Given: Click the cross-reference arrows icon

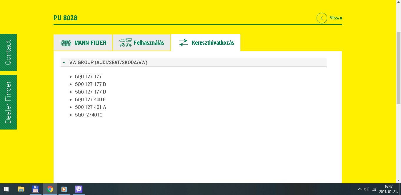Looking at the screenshot, I should [183, 43].
